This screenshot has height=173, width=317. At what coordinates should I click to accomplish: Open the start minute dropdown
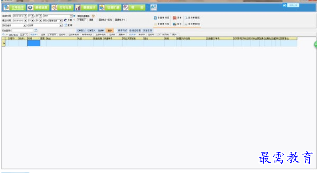[x=40, y=16]
